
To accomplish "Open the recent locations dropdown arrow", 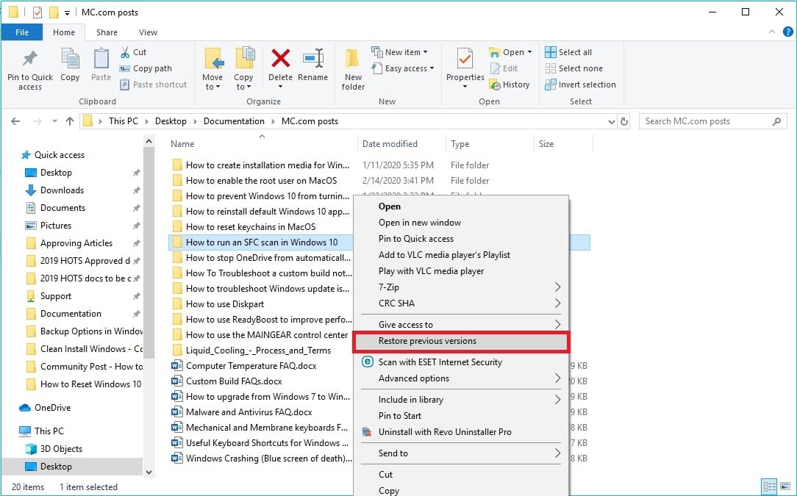I will pos(54,121).
